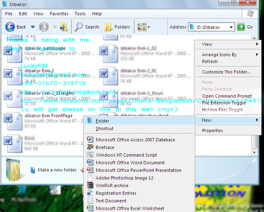Click the scrollbar up arrow
The image size is (264, 212).
pos(254,38)
